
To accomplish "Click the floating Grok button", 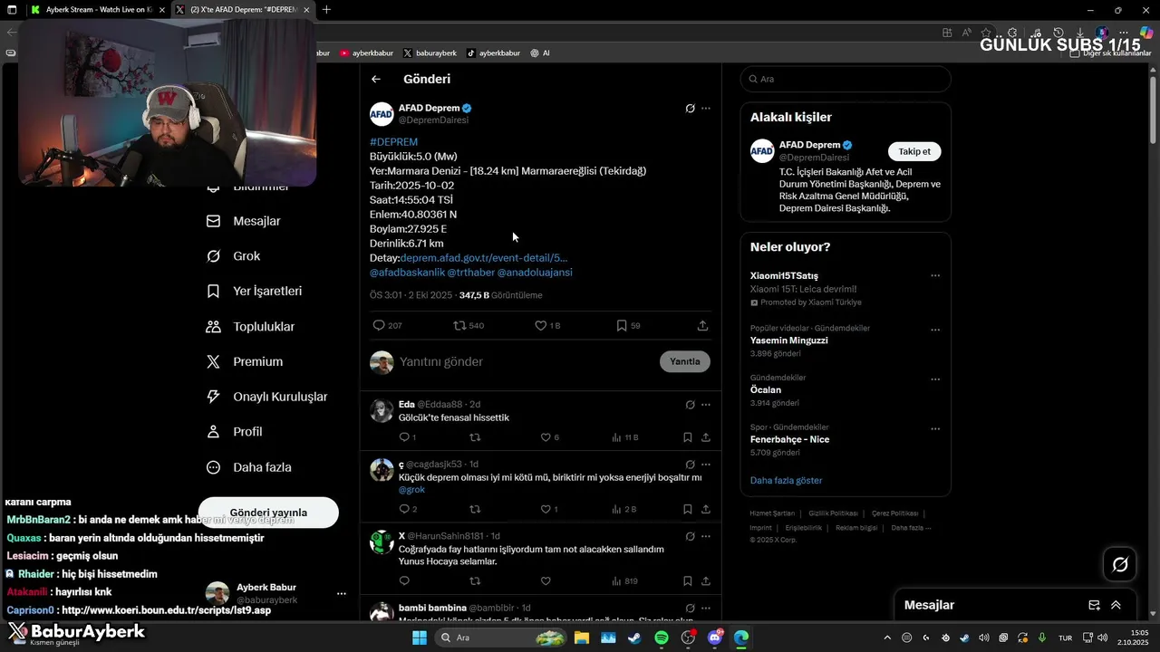I will pos(1120,565).
